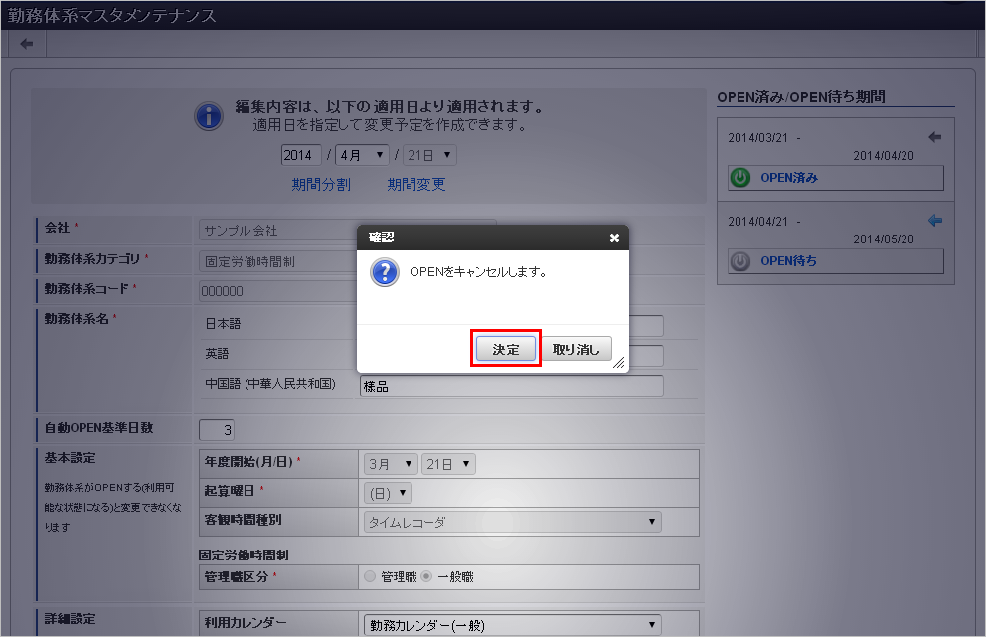Image resolution: width=986 pixels, height=637 pixels.
Task: Click the 勤務体系マスタメンテナンス title
Action: [x=112, y=15]
